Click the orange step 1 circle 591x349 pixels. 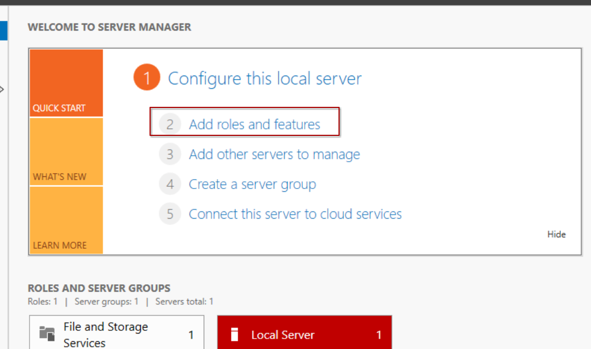point(146,78)
